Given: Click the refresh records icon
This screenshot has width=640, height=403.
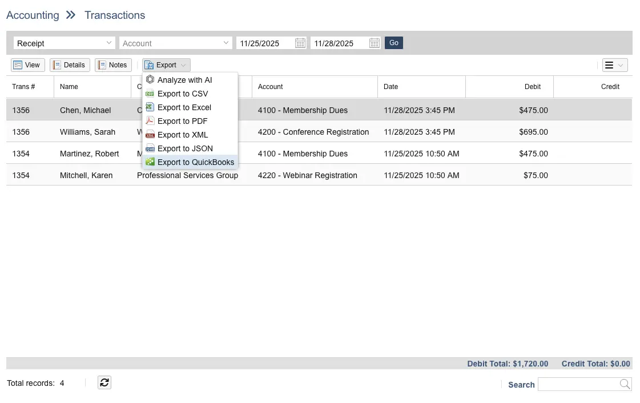Looking at the screenshot, I should [104, 382].
